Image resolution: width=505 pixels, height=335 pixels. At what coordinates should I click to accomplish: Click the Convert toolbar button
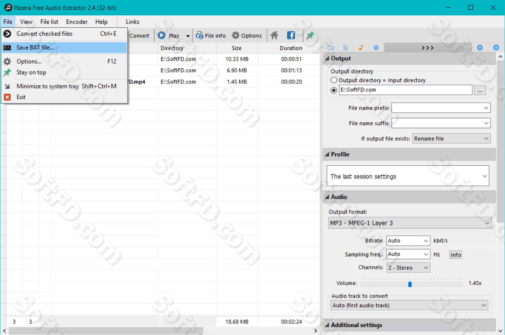pyautogui.click(x=139, y=36)
